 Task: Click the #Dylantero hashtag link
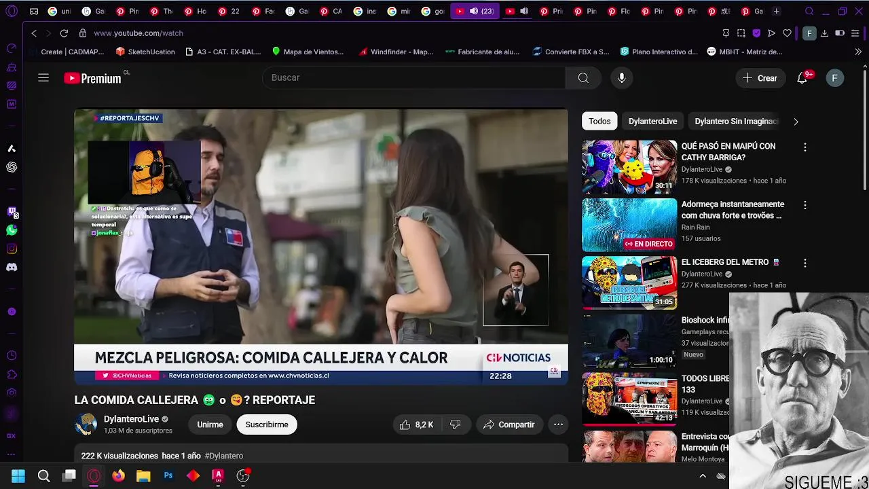[x=223, y=456]
